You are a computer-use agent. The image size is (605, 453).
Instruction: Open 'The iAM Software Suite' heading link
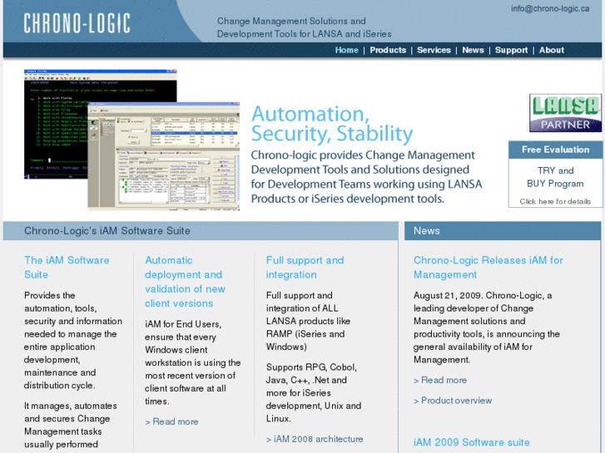tap(67, 267)
